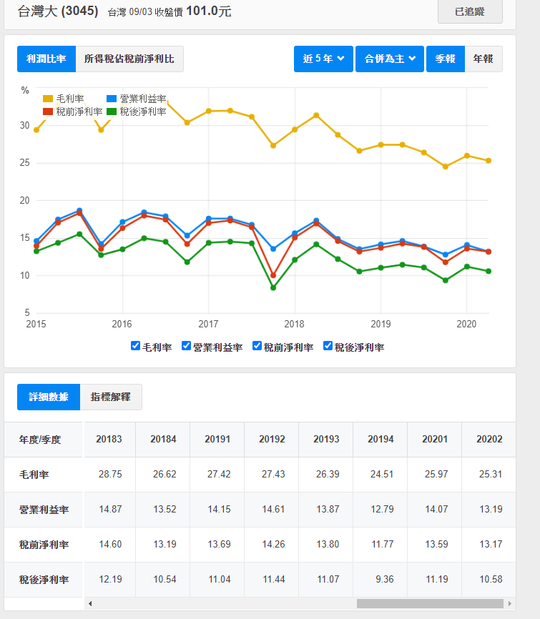
Task: Open the 合併為主 dropdown
Action: 390,59
